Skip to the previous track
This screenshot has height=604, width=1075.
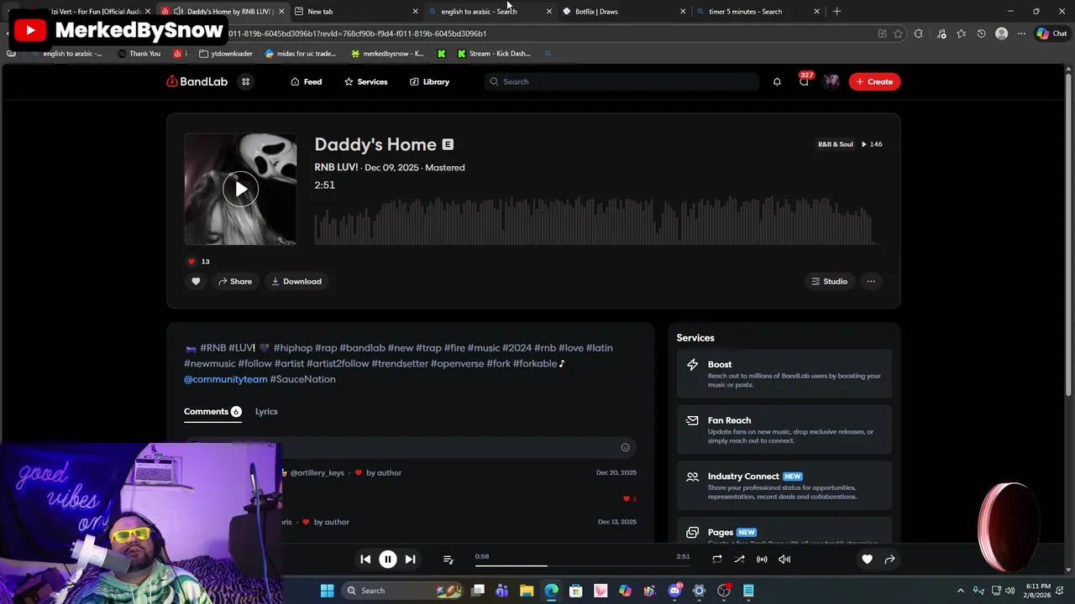pos(365,559)
